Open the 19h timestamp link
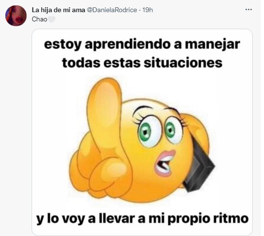This screenshot has width=264, height=236. pyautogui.click(x=148, y=10)
